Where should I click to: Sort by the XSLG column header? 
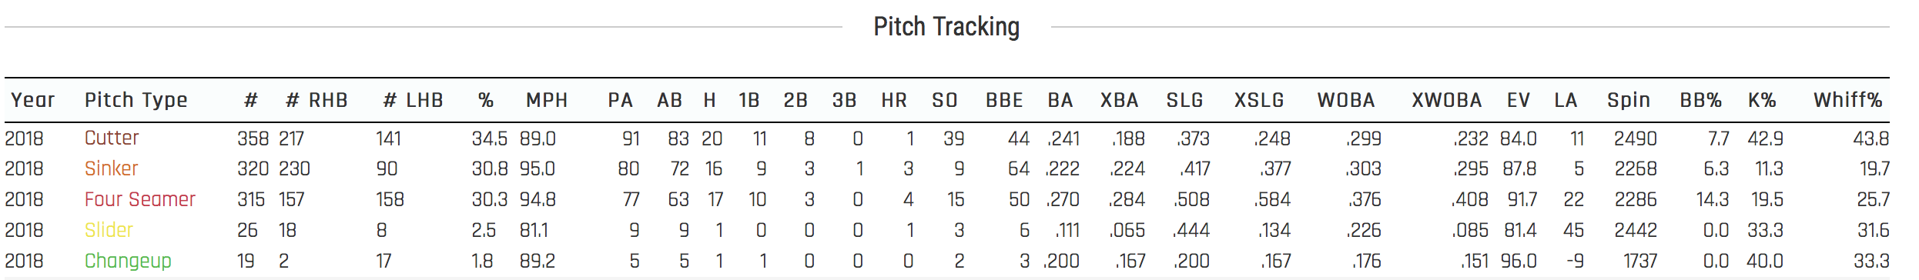1259,100
